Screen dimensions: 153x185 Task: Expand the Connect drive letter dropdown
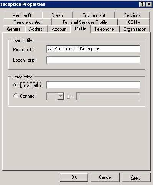pyautogui.click(x=61, y=96)
